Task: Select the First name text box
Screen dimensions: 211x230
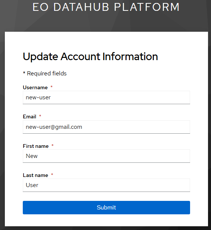Action: click(106, 156)
